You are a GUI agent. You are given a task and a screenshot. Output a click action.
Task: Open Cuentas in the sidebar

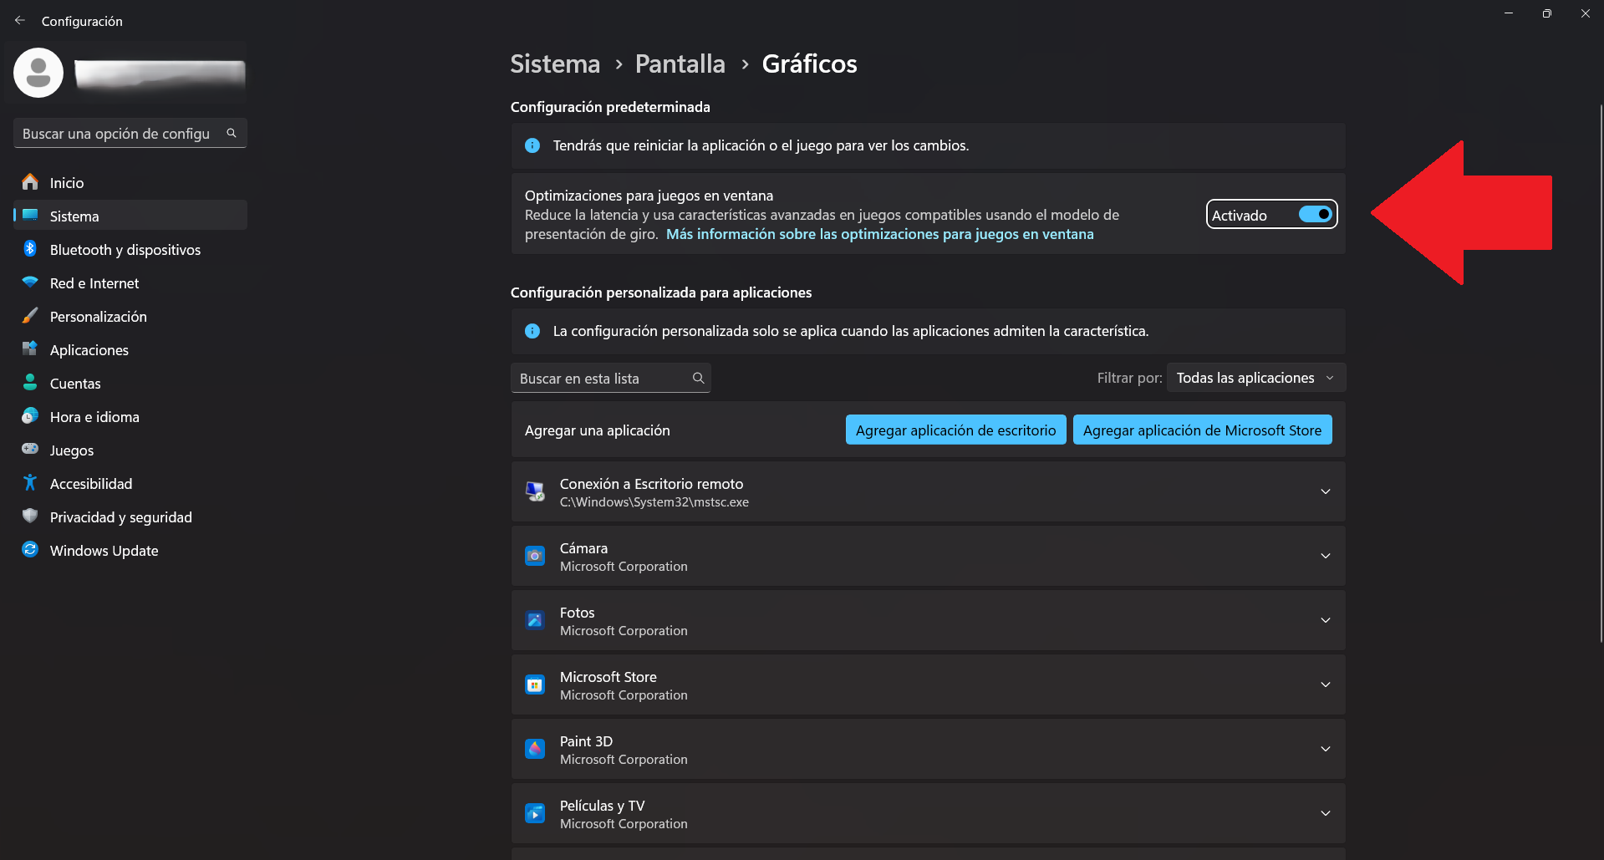[130, 383]
